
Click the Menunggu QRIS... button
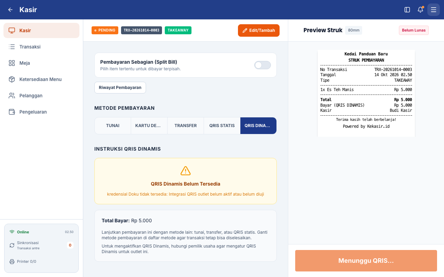coord(366,261)
